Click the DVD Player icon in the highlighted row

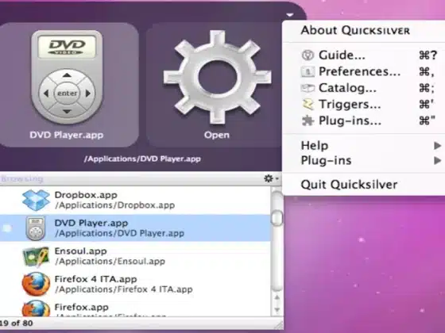pyautogui.click(x=36, y=228)
